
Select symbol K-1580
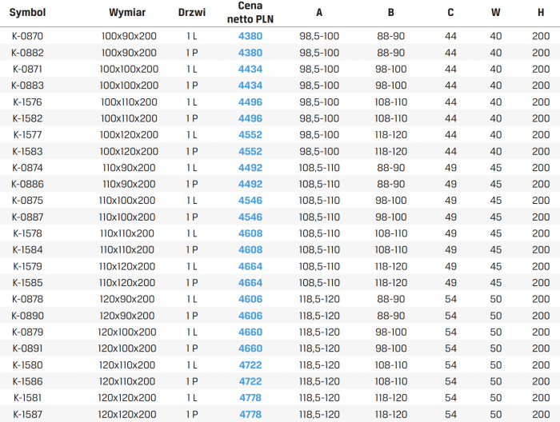click(27, 365)
